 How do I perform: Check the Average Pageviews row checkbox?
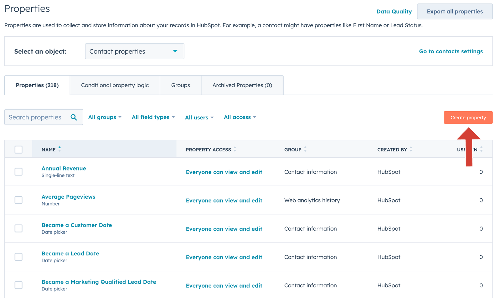18,200
